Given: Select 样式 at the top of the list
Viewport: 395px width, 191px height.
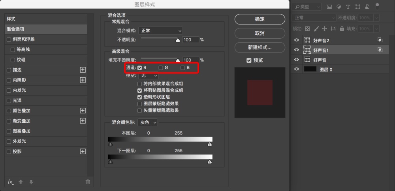Looking at the screenshot, I should (x=46, y=19).
